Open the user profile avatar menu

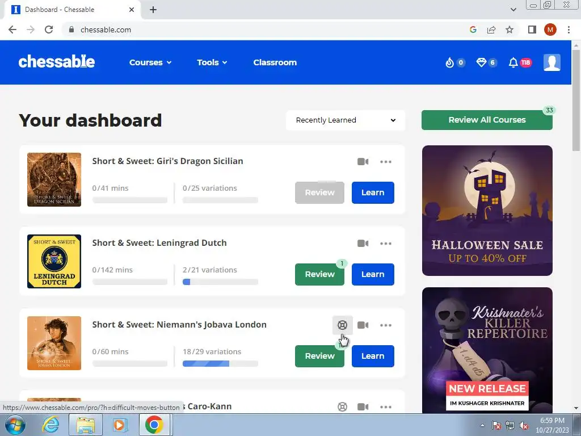pos(551,62)
